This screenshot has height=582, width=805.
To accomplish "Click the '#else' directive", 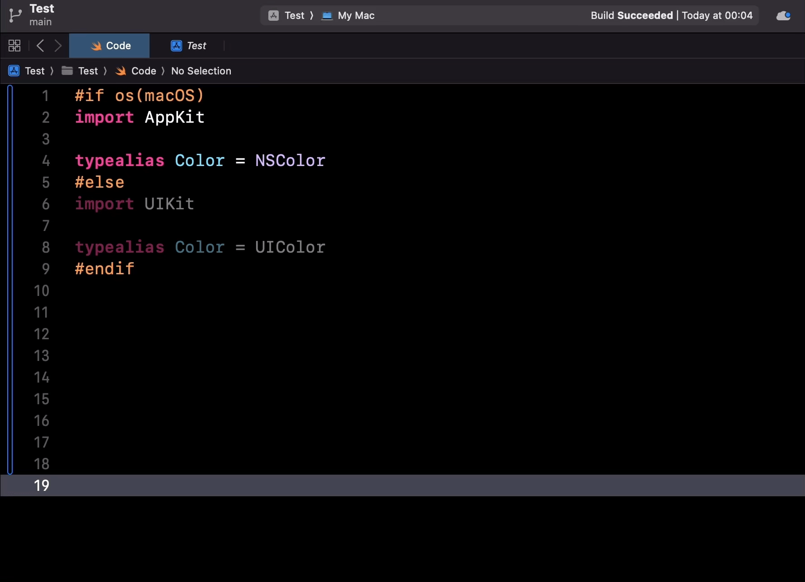I will 99,182.
